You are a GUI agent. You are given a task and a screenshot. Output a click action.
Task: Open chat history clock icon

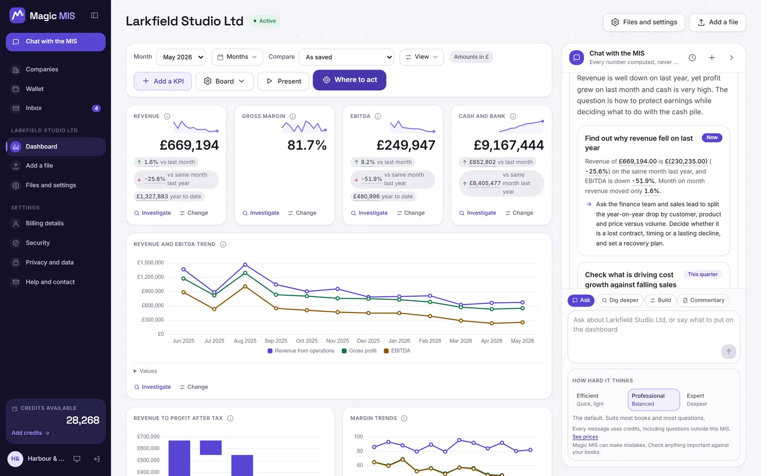click(693, 58)
